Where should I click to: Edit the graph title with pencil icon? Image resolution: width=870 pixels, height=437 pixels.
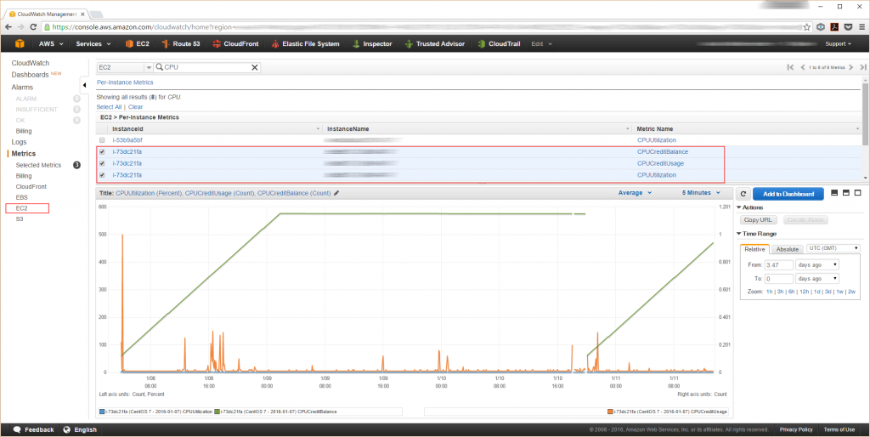click(336, 193)
